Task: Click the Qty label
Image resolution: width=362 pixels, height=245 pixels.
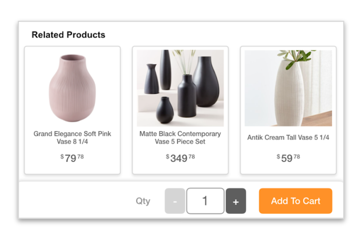Action: tap(143, 201)
